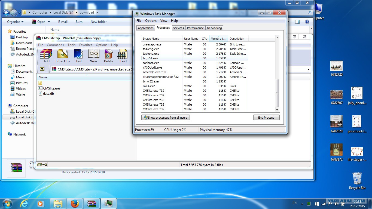The width and height of the screenshot is (372, 209).
Task: Open Windows Media Player from the taskbar
Action: (40, 204)
